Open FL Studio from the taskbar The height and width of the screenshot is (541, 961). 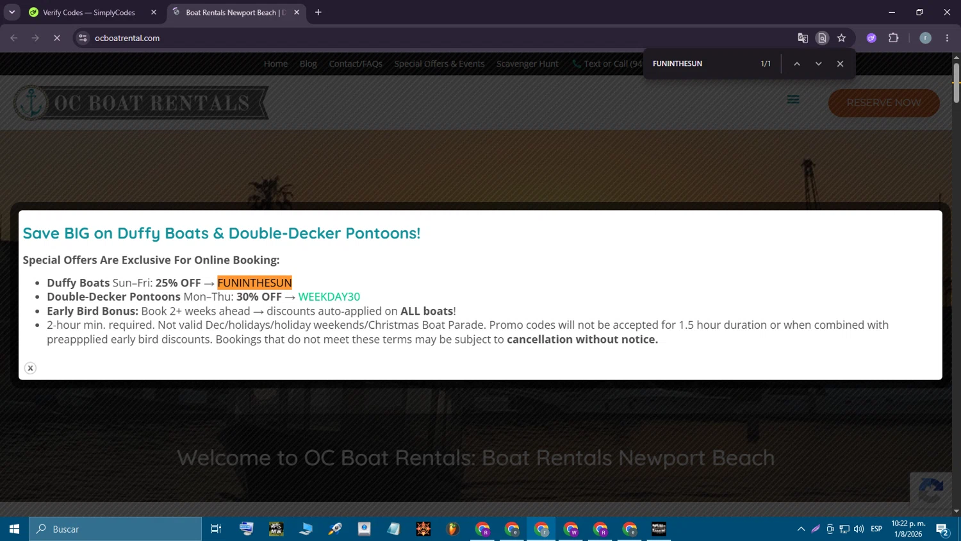(x=453, y=529)
